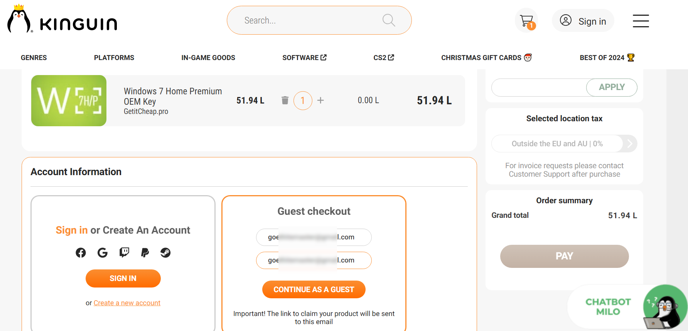This screenshot has height=331, width=688.
Task: Open the Genres menu
Action: click(x=34, y=58)
